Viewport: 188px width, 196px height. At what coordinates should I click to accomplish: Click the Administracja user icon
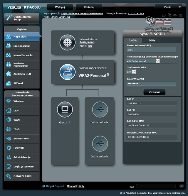tap(9, 157)
